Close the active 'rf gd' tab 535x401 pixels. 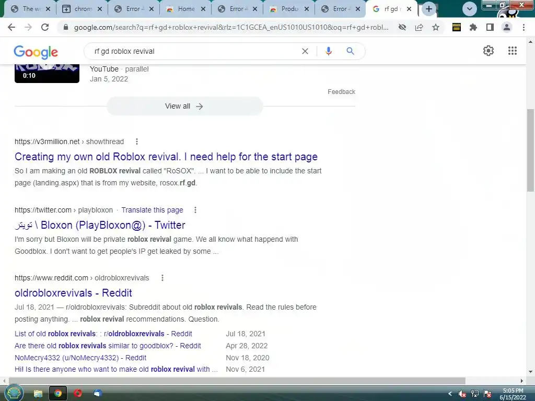[409, 9]
